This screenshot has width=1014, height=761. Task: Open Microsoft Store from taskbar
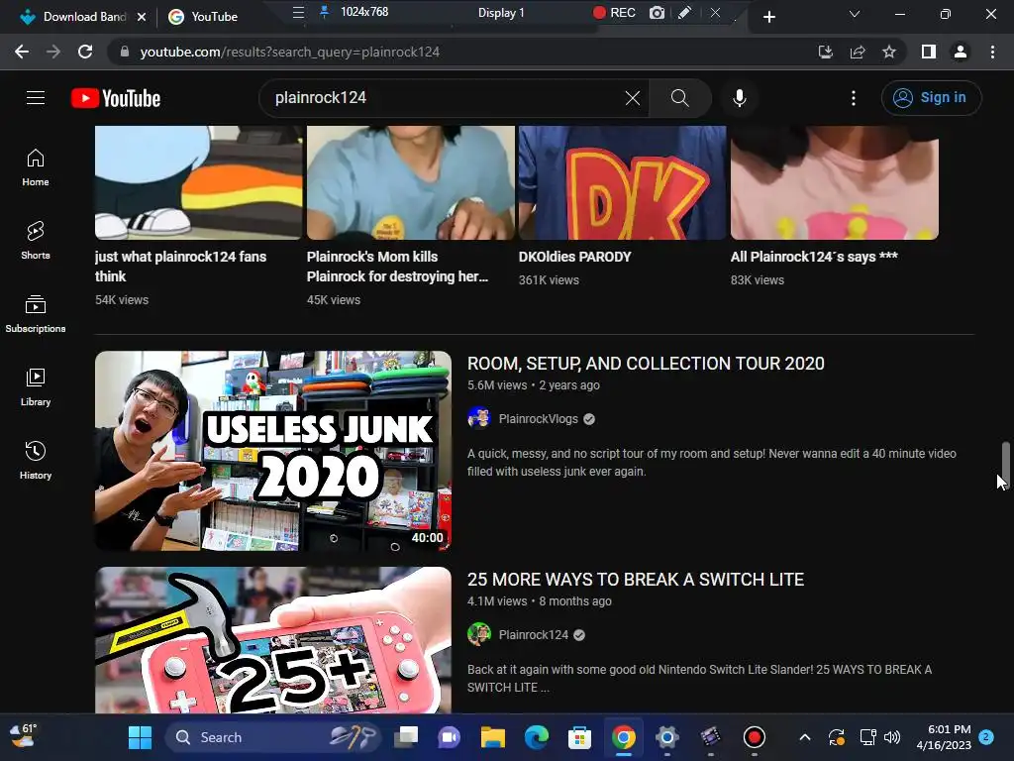[x=579, y=737]
